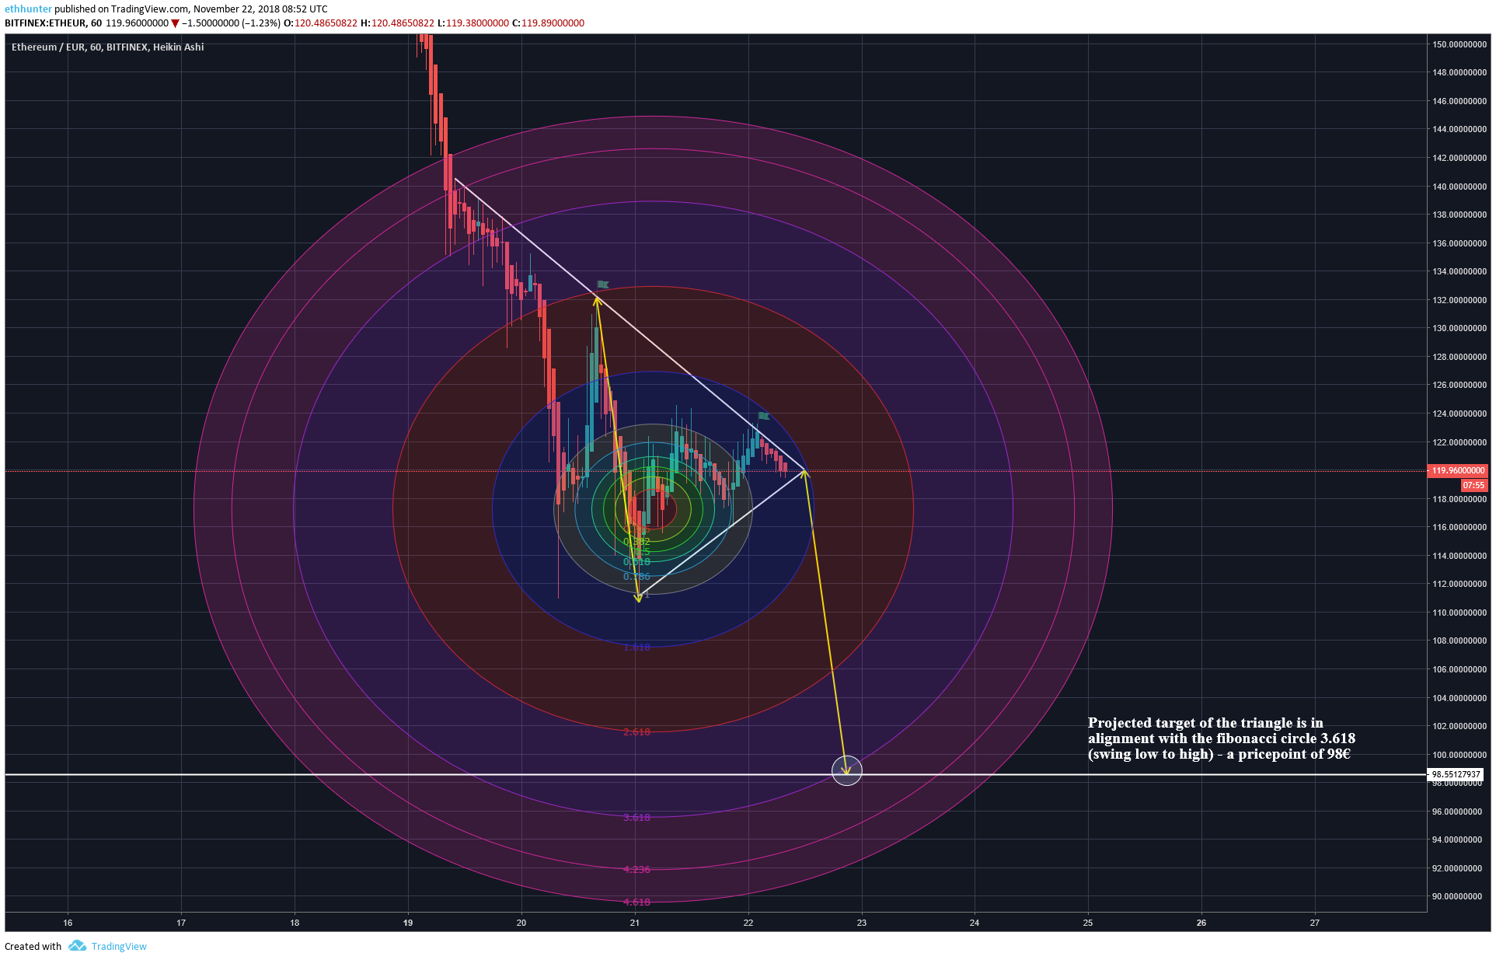Click the white horizontal line at 98.55
Image resolution: width=1496 pixels, height=960 pixels.
coord(716,774)
